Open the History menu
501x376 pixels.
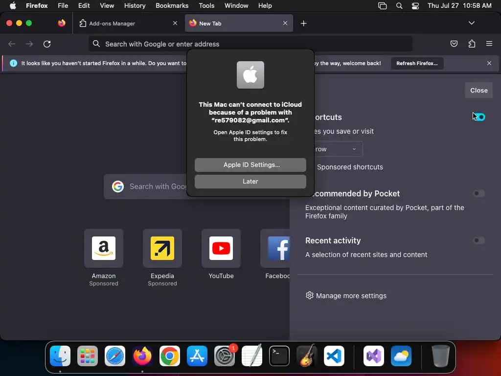135,5
